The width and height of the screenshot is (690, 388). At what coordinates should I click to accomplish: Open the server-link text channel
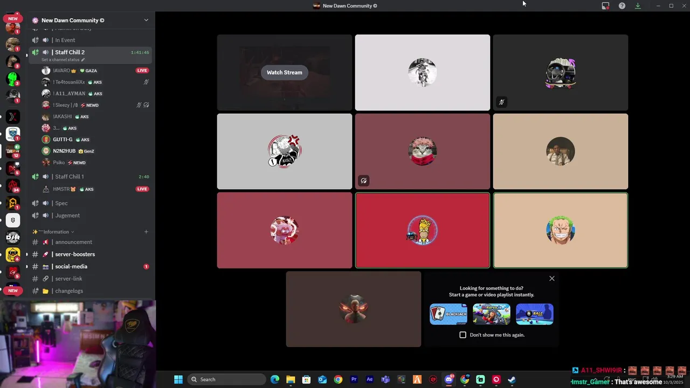(x=90, y=279)
